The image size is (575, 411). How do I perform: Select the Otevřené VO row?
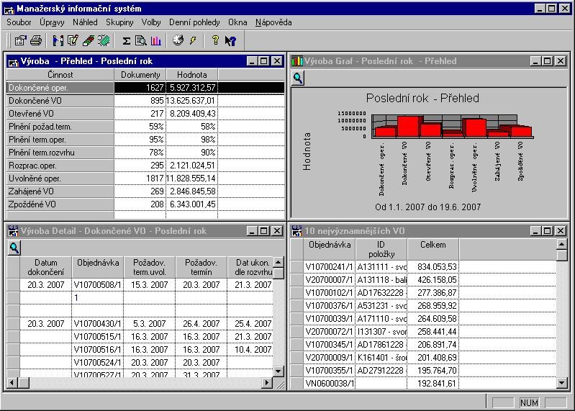click(x=60, y=114)
